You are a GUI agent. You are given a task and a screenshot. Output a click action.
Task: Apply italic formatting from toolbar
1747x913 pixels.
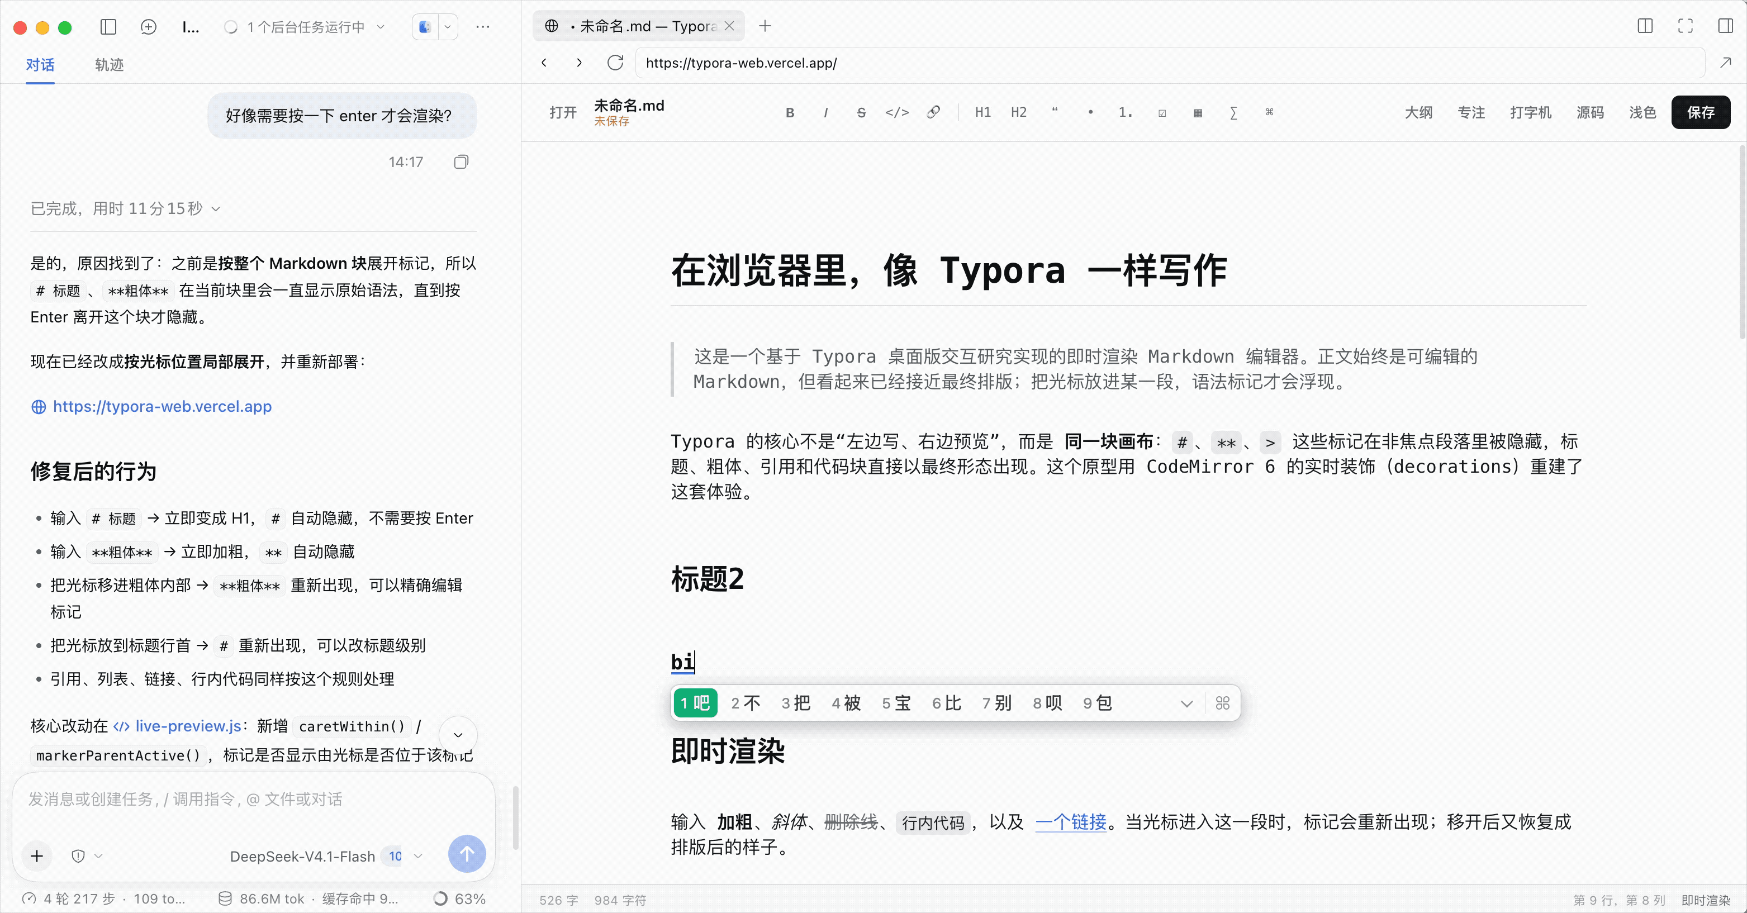coord(825,112)
